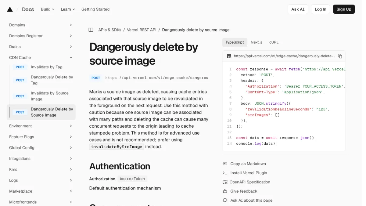Open the OpenAPI Specification link

tap(250, 182)
